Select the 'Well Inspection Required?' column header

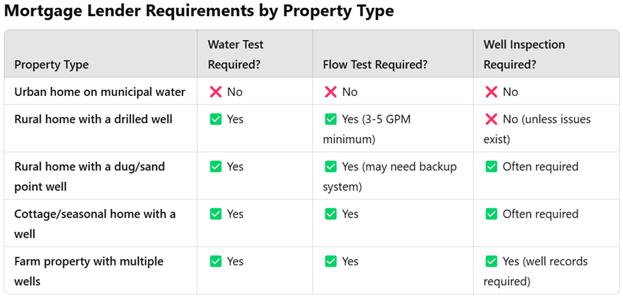(x=524, y=55)
